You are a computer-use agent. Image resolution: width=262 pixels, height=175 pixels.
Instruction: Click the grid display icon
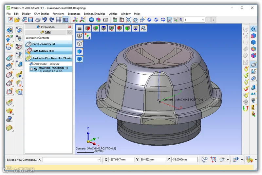(x=59, y=20)
